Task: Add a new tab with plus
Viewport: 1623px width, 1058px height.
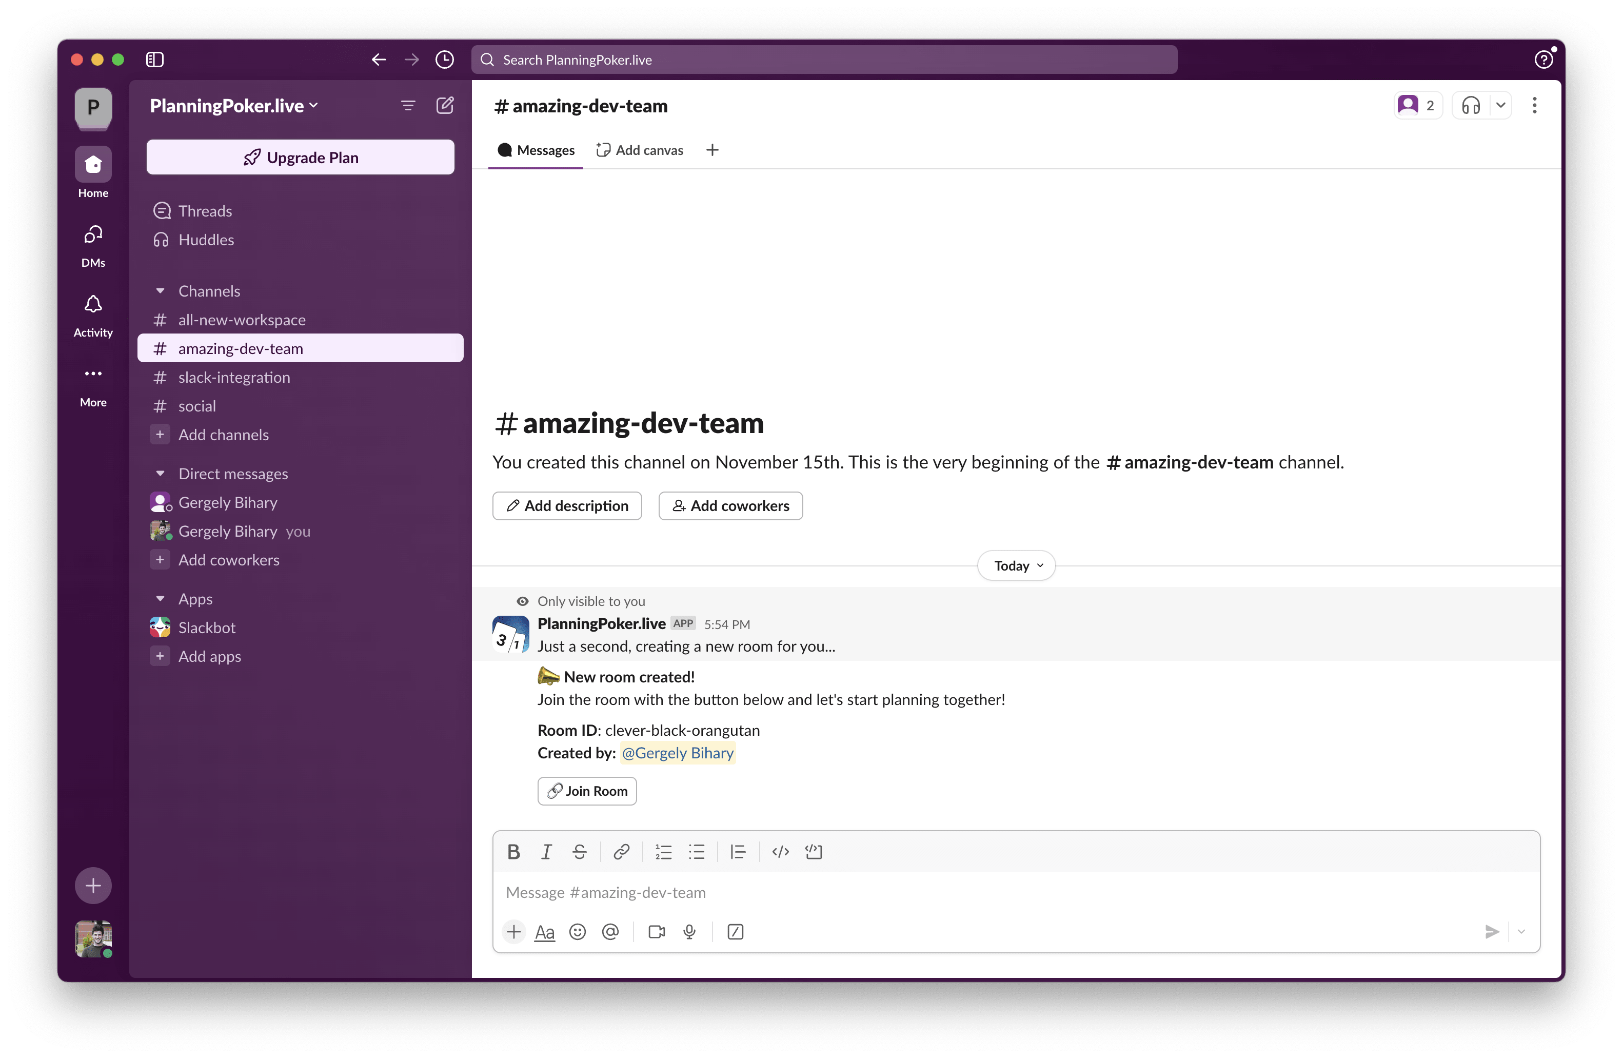Action: coord(712,150)
